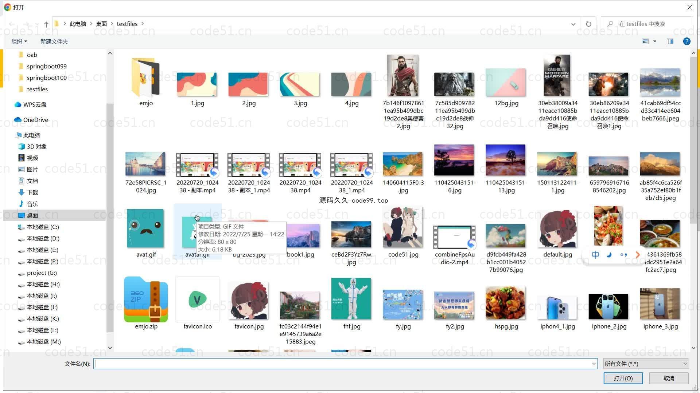The height and width of the screenshot is (393, 700).
Task: Select the favicon.ico file icon
Action: coord(198,299)
